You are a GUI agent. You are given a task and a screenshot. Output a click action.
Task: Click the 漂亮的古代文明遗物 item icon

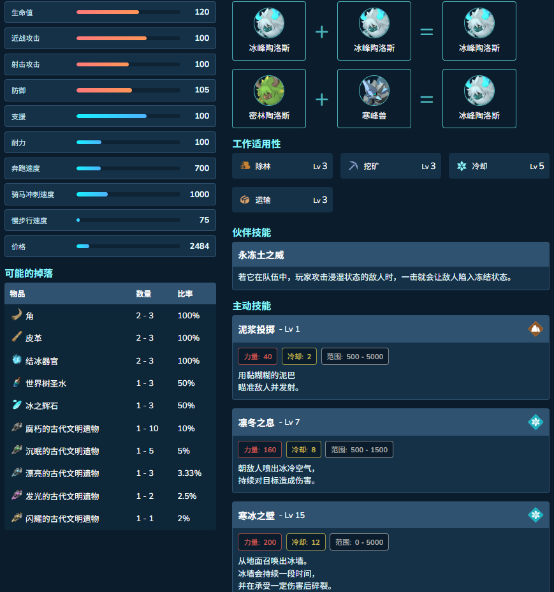tap(17, 472)
